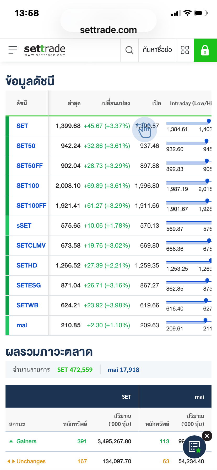The width and height of the screenshot is (217, 470).
Task: Click the settrade logo
Action: (45, 50)
